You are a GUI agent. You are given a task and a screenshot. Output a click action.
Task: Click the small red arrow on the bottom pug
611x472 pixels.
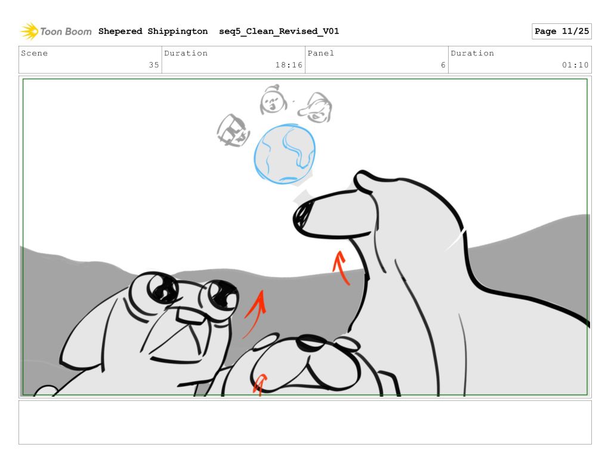[260, 384]
